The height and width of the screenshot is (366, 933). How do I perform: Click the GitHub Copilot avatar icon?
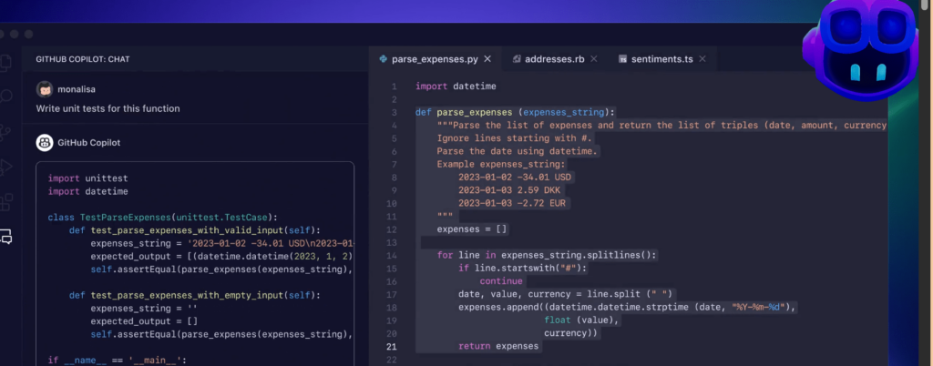[45, 143]
